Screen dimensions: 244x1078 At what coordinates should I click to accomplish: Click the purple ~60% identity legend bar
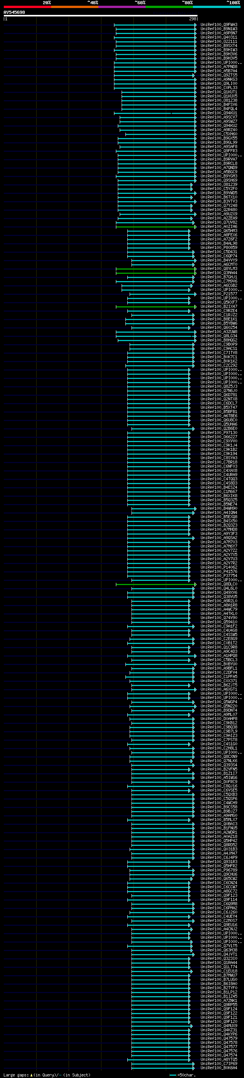tap(122, 7)
